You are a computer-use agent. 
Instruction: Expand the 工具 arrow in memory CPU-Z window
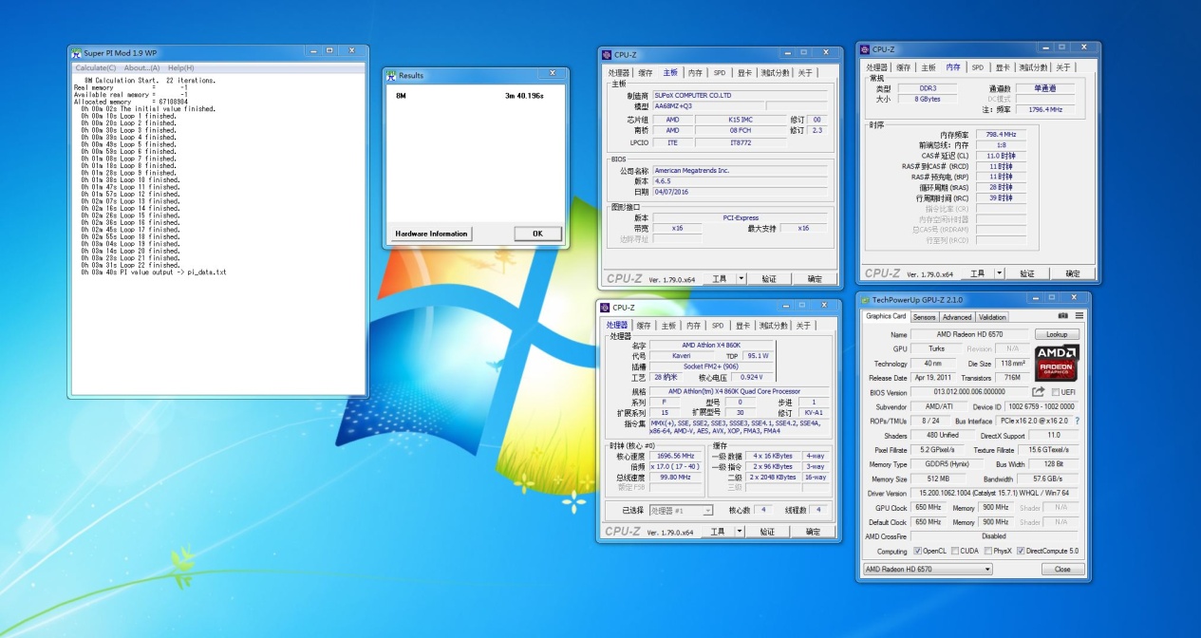point(999,273)
